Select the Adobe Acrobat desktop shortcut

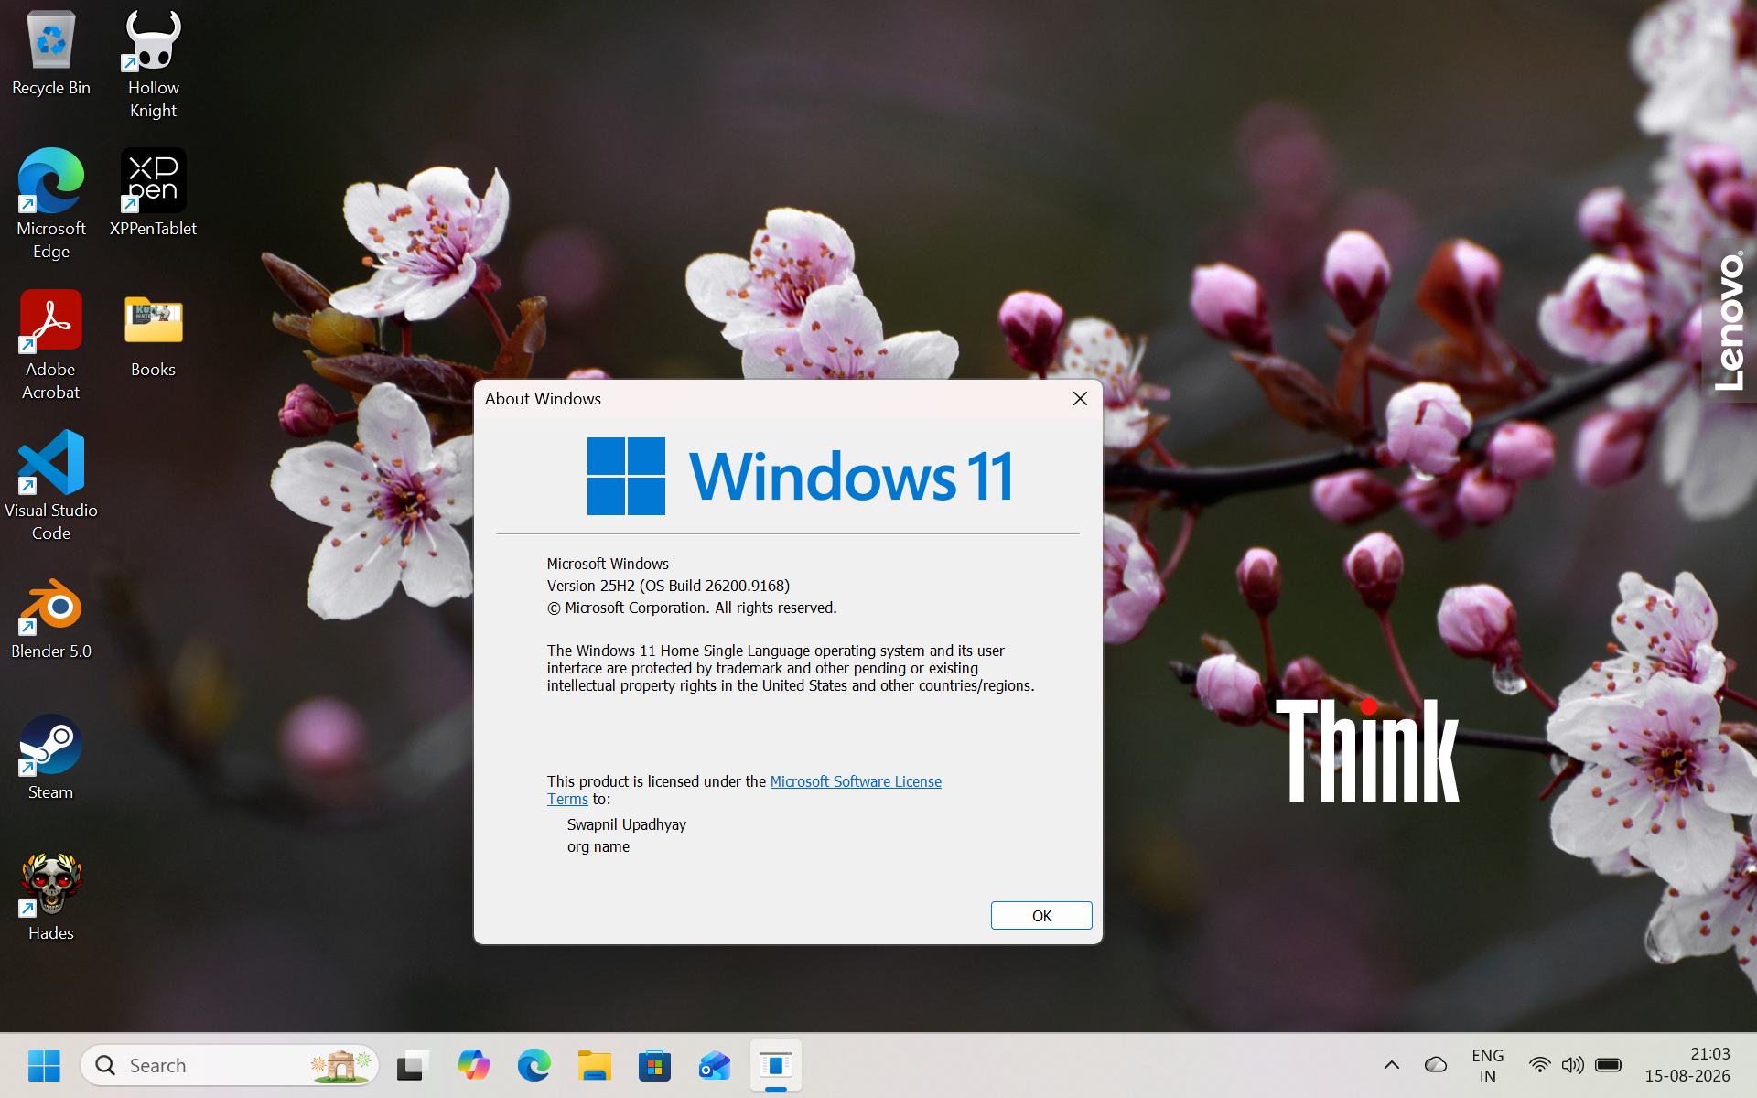[x=51, y=345]
